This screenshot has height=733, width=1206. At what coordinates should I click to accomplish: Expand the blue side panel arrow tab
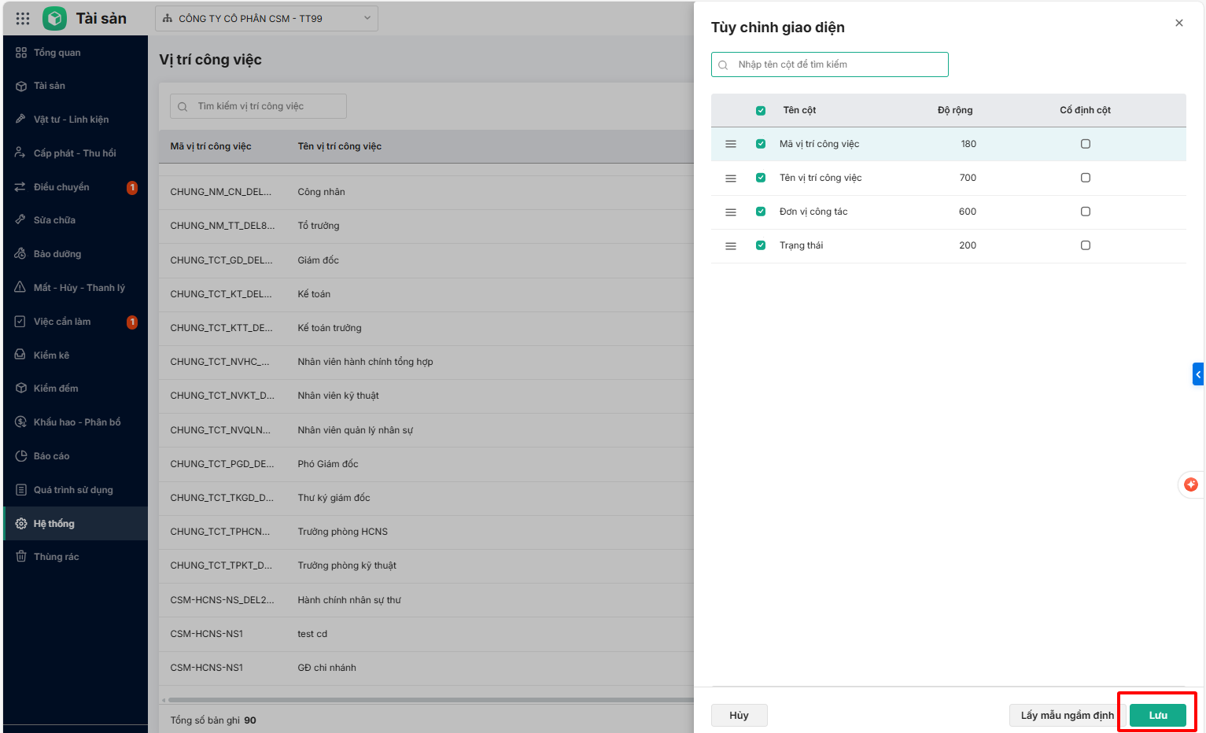coord(1198,374)
